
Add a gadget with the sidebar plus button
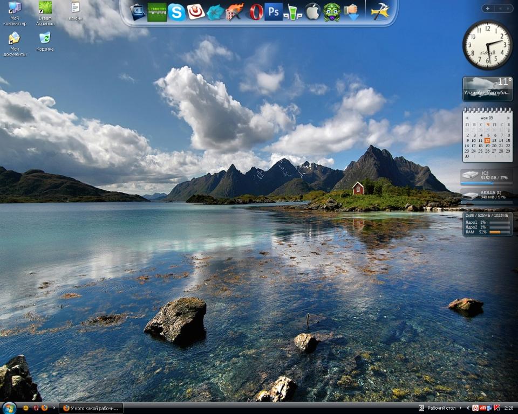click(x=488, y=8)
